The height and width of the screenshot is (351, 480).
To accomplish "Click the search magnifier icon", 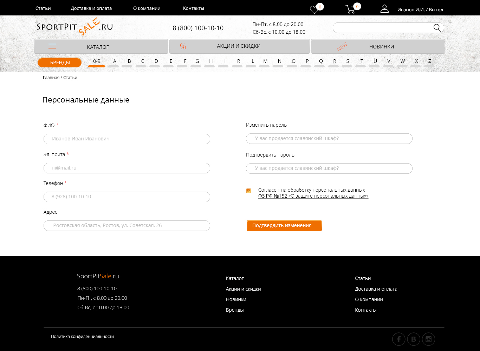I will (x=437, y=28).
